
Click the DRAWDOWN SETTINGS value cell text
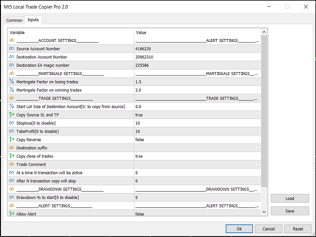click(x=197, y=189)
